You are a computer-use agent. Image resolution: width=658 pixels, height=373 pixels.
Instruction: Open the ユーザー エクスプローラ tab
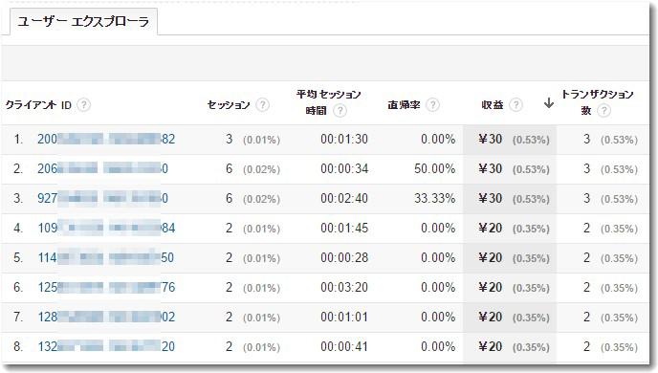83,21
